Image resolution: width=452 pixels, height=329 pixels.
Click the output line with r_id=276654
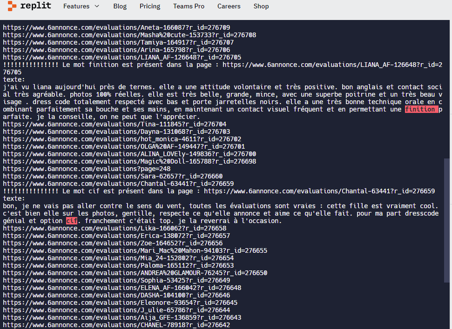(118, 258)
